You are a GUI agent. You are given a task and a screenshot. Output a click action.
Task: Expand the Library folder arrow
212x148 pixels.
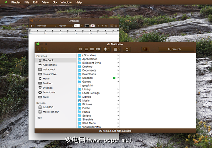[118, 89]
